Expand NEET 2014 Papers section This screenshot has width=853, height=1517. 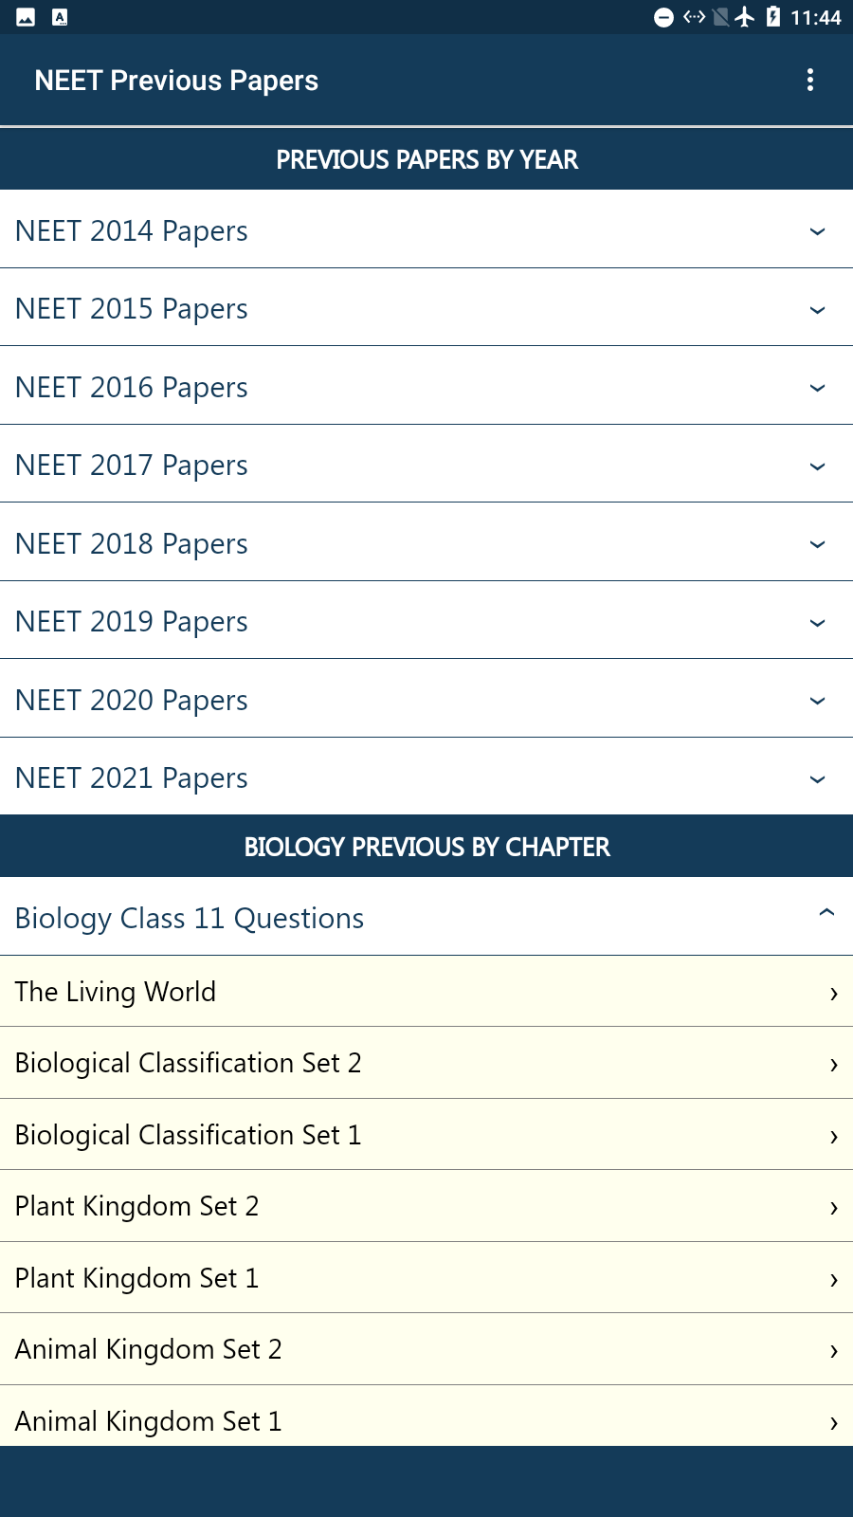[x=426, y=229]
